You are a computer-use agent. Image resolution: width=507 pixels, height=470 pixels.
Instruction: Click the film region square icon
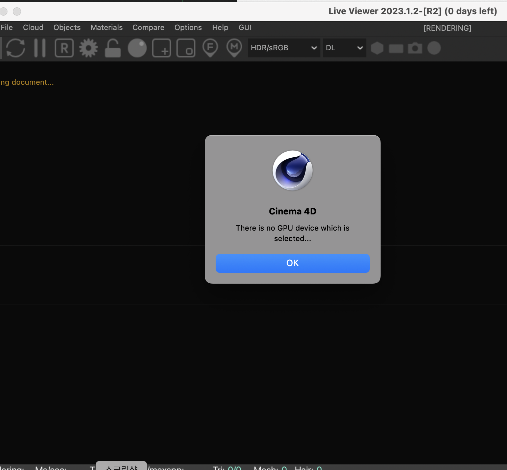pos(186,48)
